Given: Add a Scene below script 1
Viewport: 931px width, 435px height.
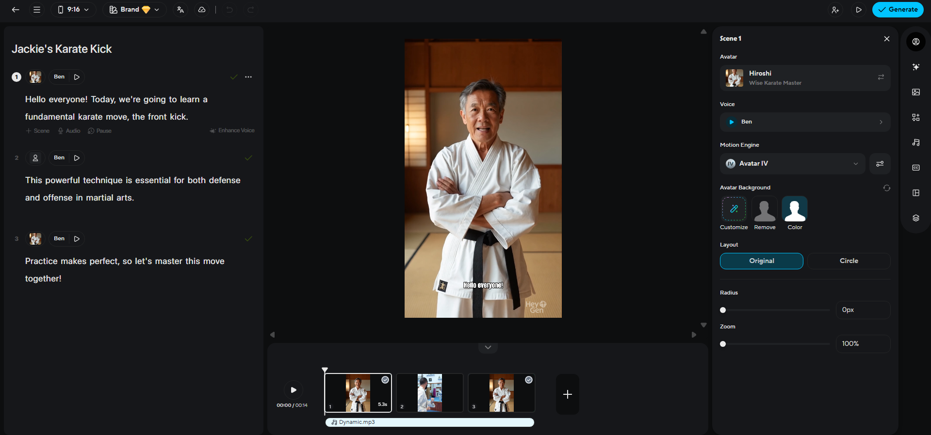Looking at the screenshot, I should [38, 131].
